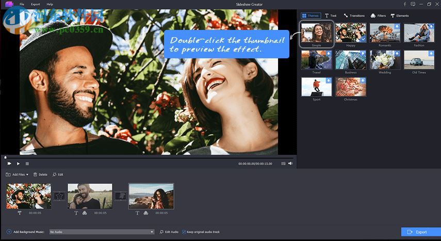Mute the preview volume speaker icon
441x241 pixels.
pos(290,164)
